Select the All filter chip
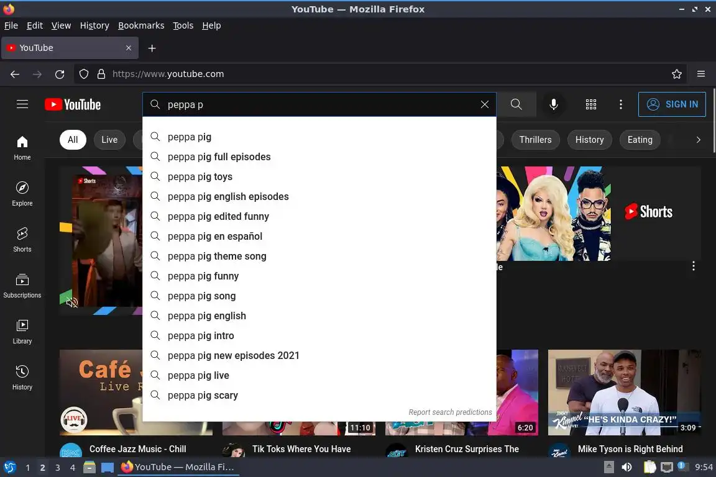 pos(73,140)
